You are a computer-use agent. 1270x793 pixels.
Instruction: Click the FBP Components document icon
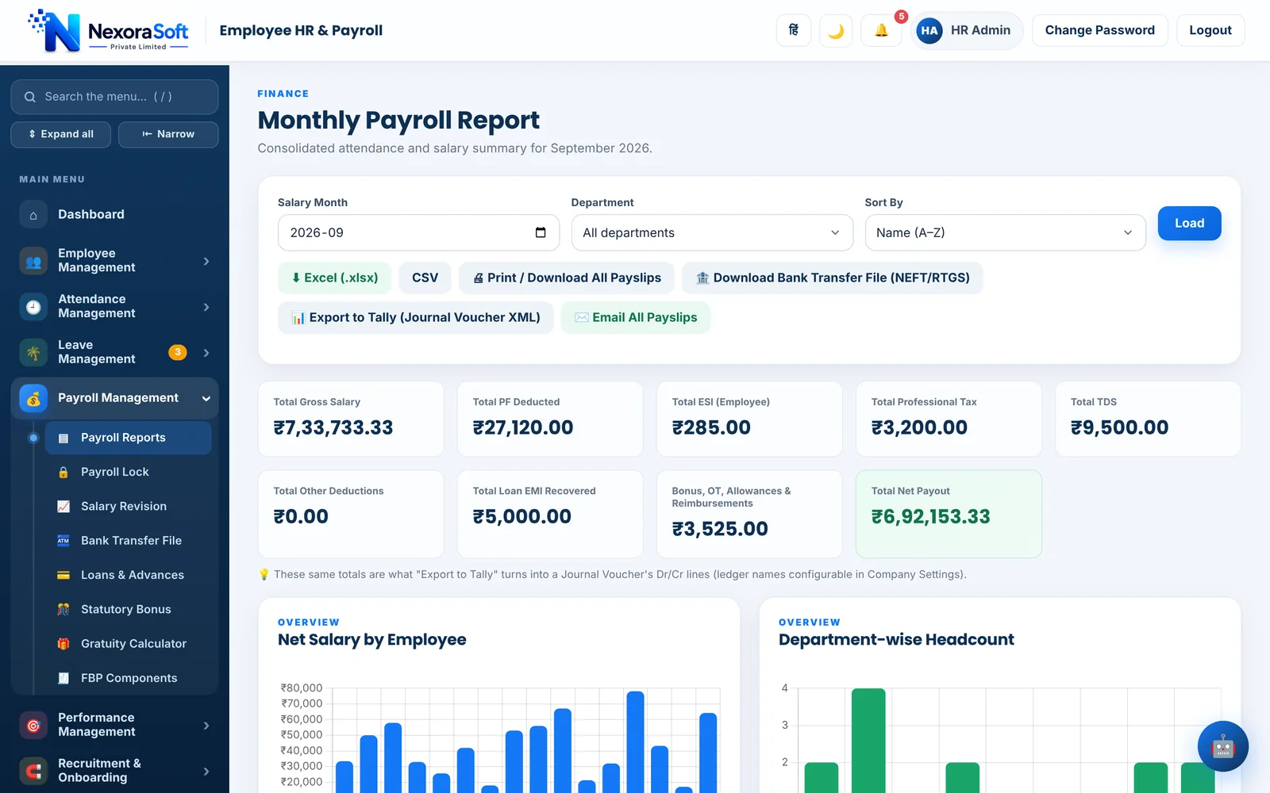(x=63, y=678)
